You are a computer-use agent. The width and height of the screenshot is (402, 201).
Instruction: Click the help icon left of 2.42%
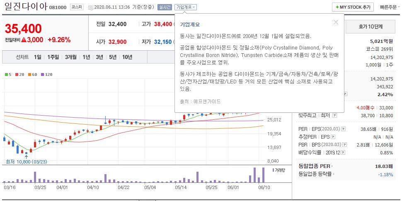(x=345, y=94)
